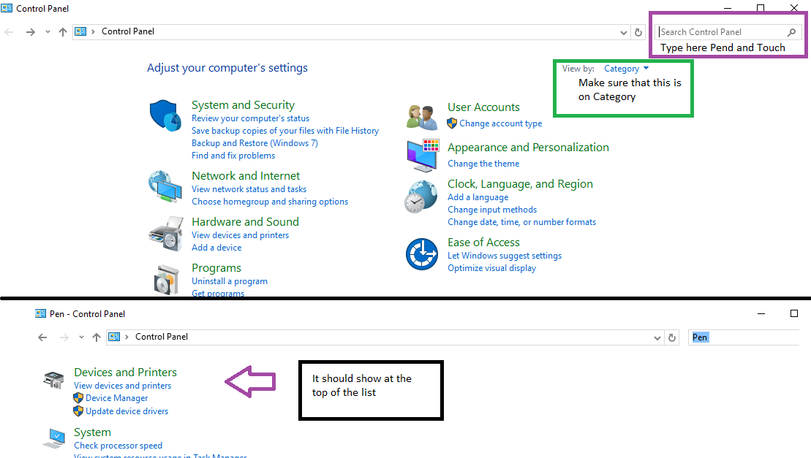The width and height of the screenshot is (811, 458).
Task: Open Ease of Access blue circle icon
Action: point(421,254)
